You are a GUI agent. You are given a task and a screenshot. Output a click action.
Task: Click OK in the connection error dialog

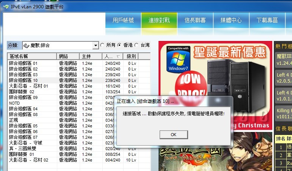174,135
